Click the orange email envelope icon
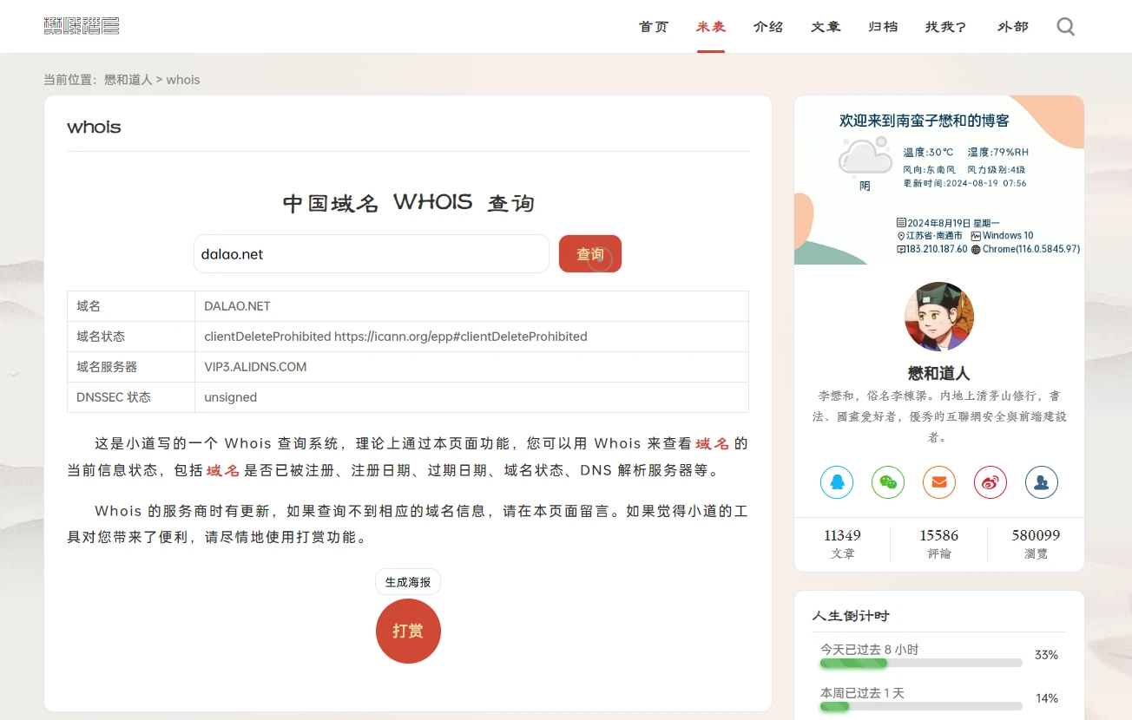 (939, 482)
